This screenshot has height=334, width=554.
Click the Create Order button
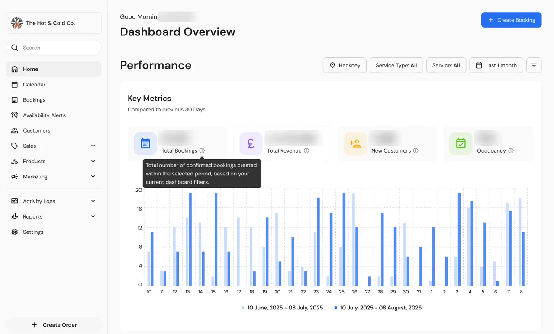54,325
